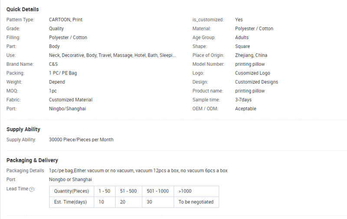
Task: Click the Ningbo/Shanghai port value
Action: pyautogui.click(x=68, y=109)
